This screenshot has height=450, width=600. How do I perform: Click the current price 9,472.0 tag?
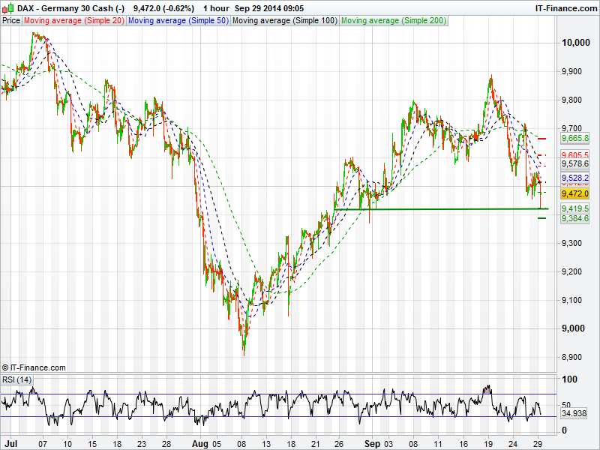[576, 193]
